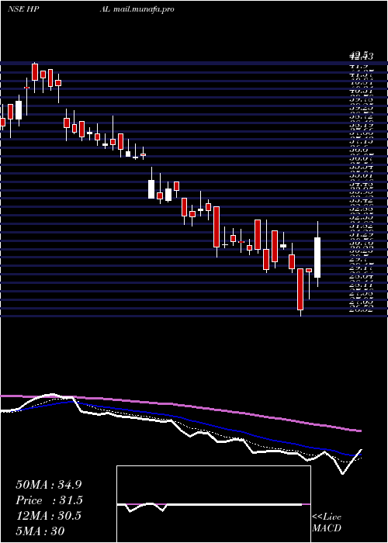Click the white candle right after the gap down
Viewport: 388px width, 543px height.
pyautogui.click(x=151, y=189)
